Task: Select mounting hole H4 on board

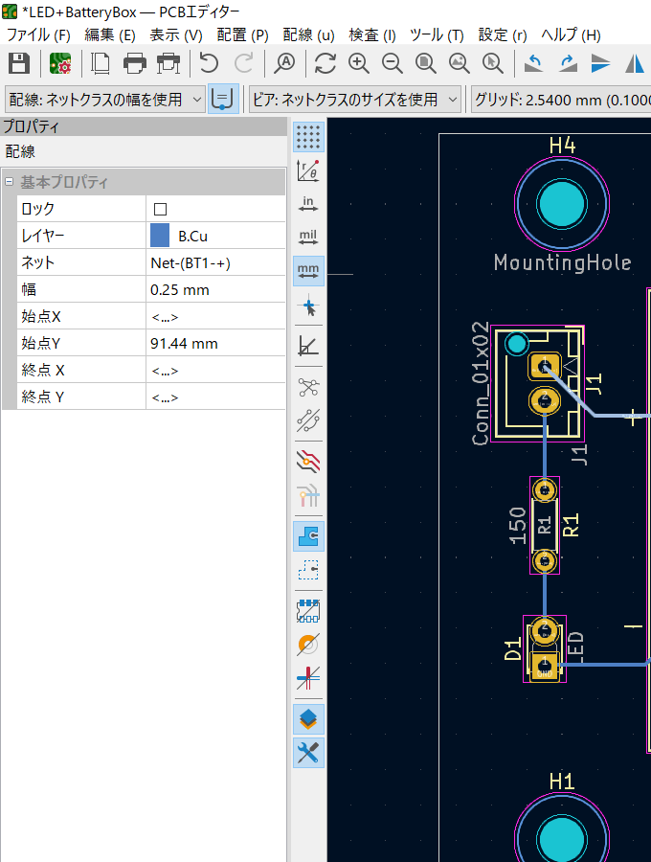Action: click(562, 204)
